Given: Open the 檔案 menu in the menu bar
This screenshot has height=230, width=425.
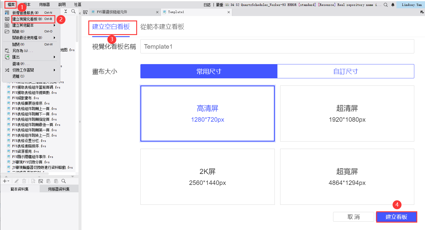Looking at the screenshot, I should pos(12,4).
